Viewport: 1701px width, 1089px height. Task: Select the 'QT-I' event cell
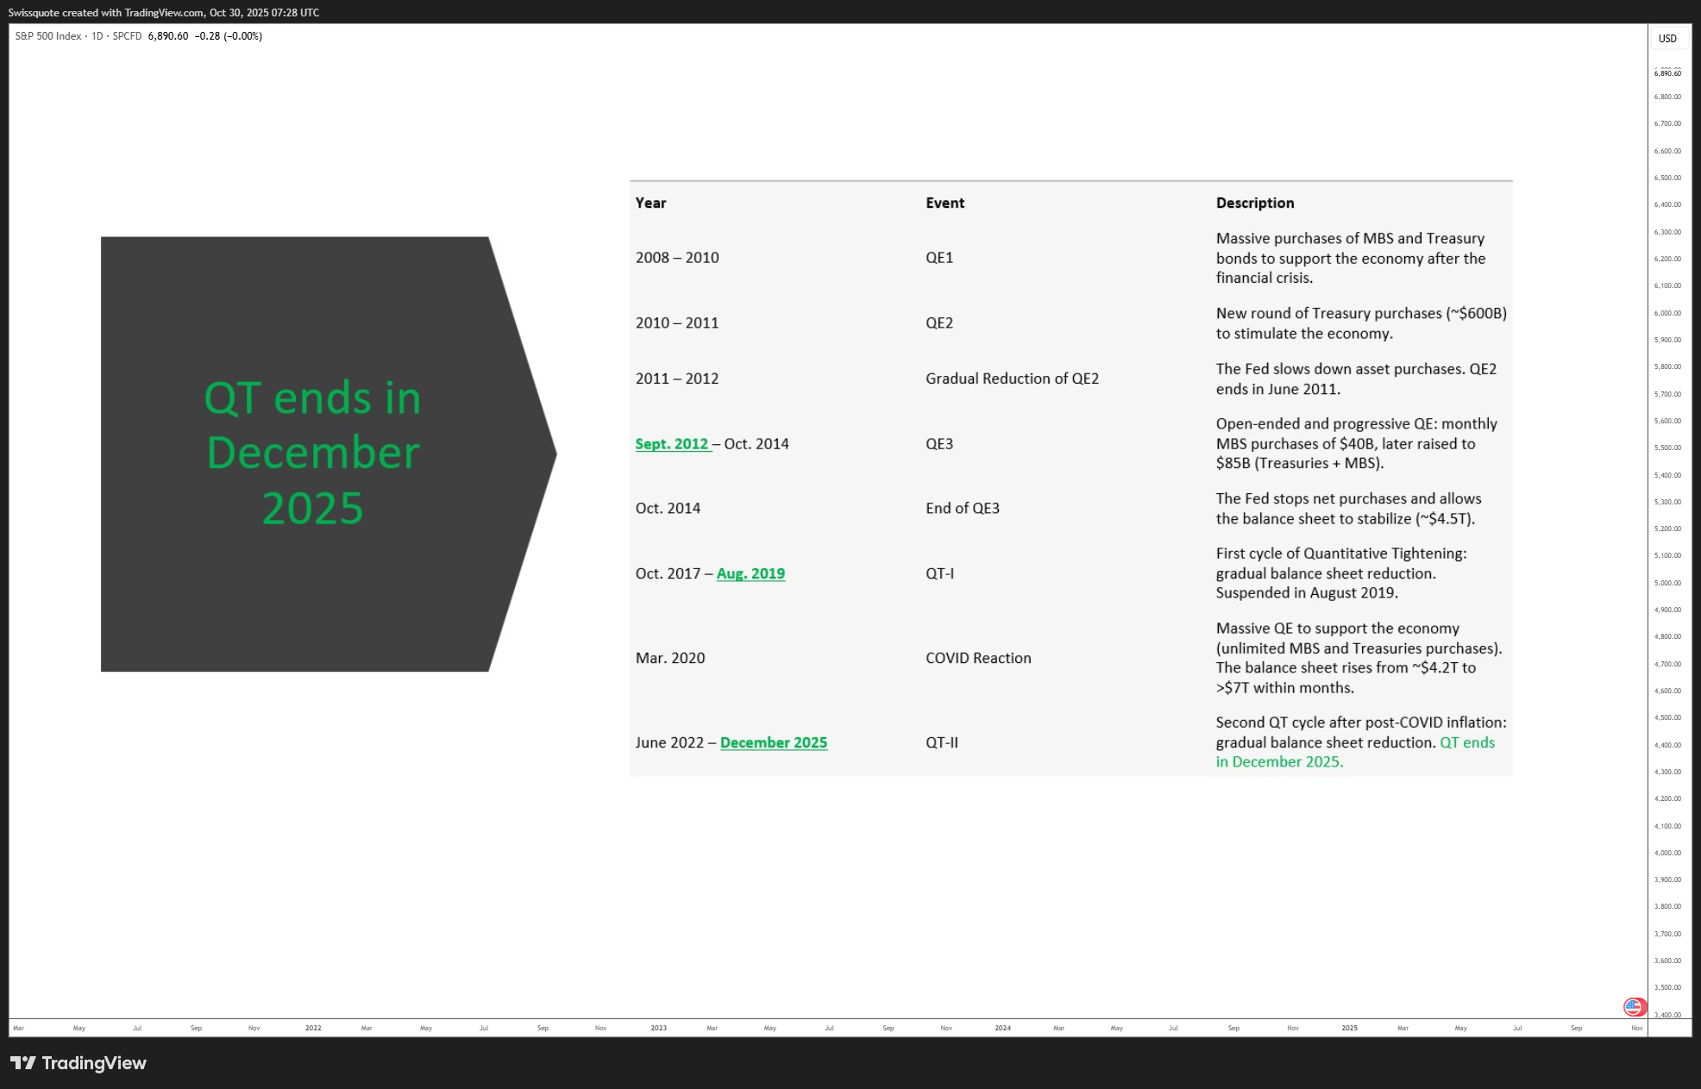pyautogui.click(x=939, y=573)
